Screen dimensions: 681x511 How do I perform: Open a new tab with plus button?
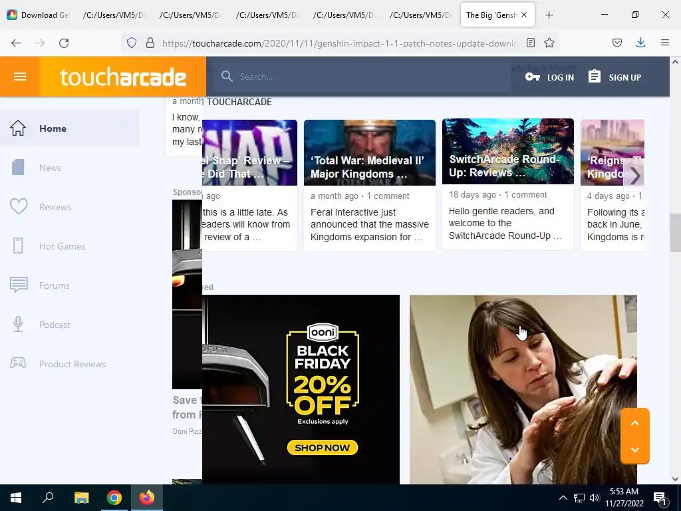click(x=549, y=15)
